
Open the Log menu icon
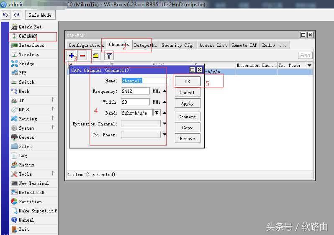[14, 156]
